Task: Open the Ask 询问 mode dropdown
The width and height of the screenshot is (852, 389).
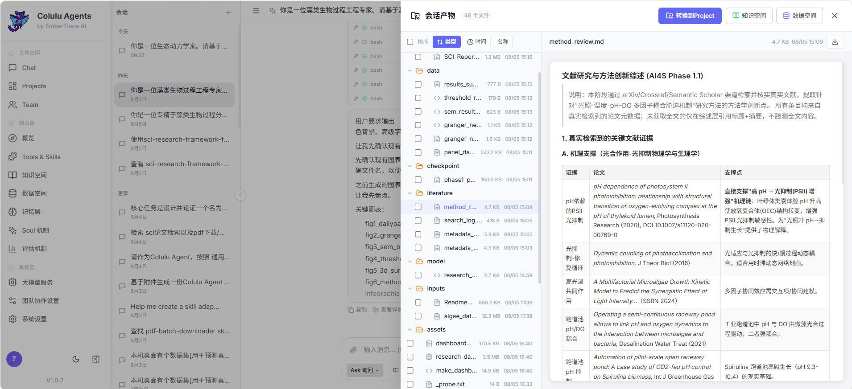Action: 364,370
